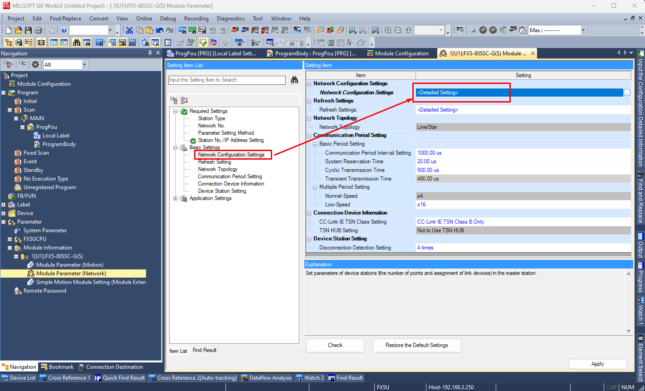Open the Online menu
This screenshot has height=391, width=645.
point(144,19)
